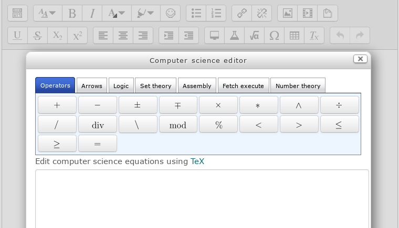399x228 pixels.
Task: Switch to the Fetch execute tab
Action: click(x=243, y=86)
